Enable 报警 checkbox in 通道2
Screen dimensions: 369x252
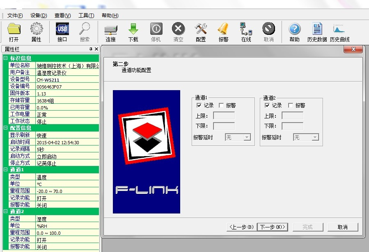(291, 105)
